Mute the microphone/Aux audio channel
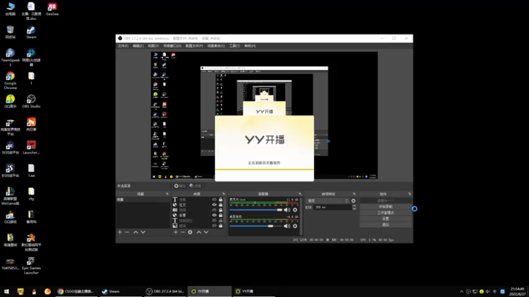Image resolution: width=529 pixels, height=297 pixels. [x=287, y=210]
